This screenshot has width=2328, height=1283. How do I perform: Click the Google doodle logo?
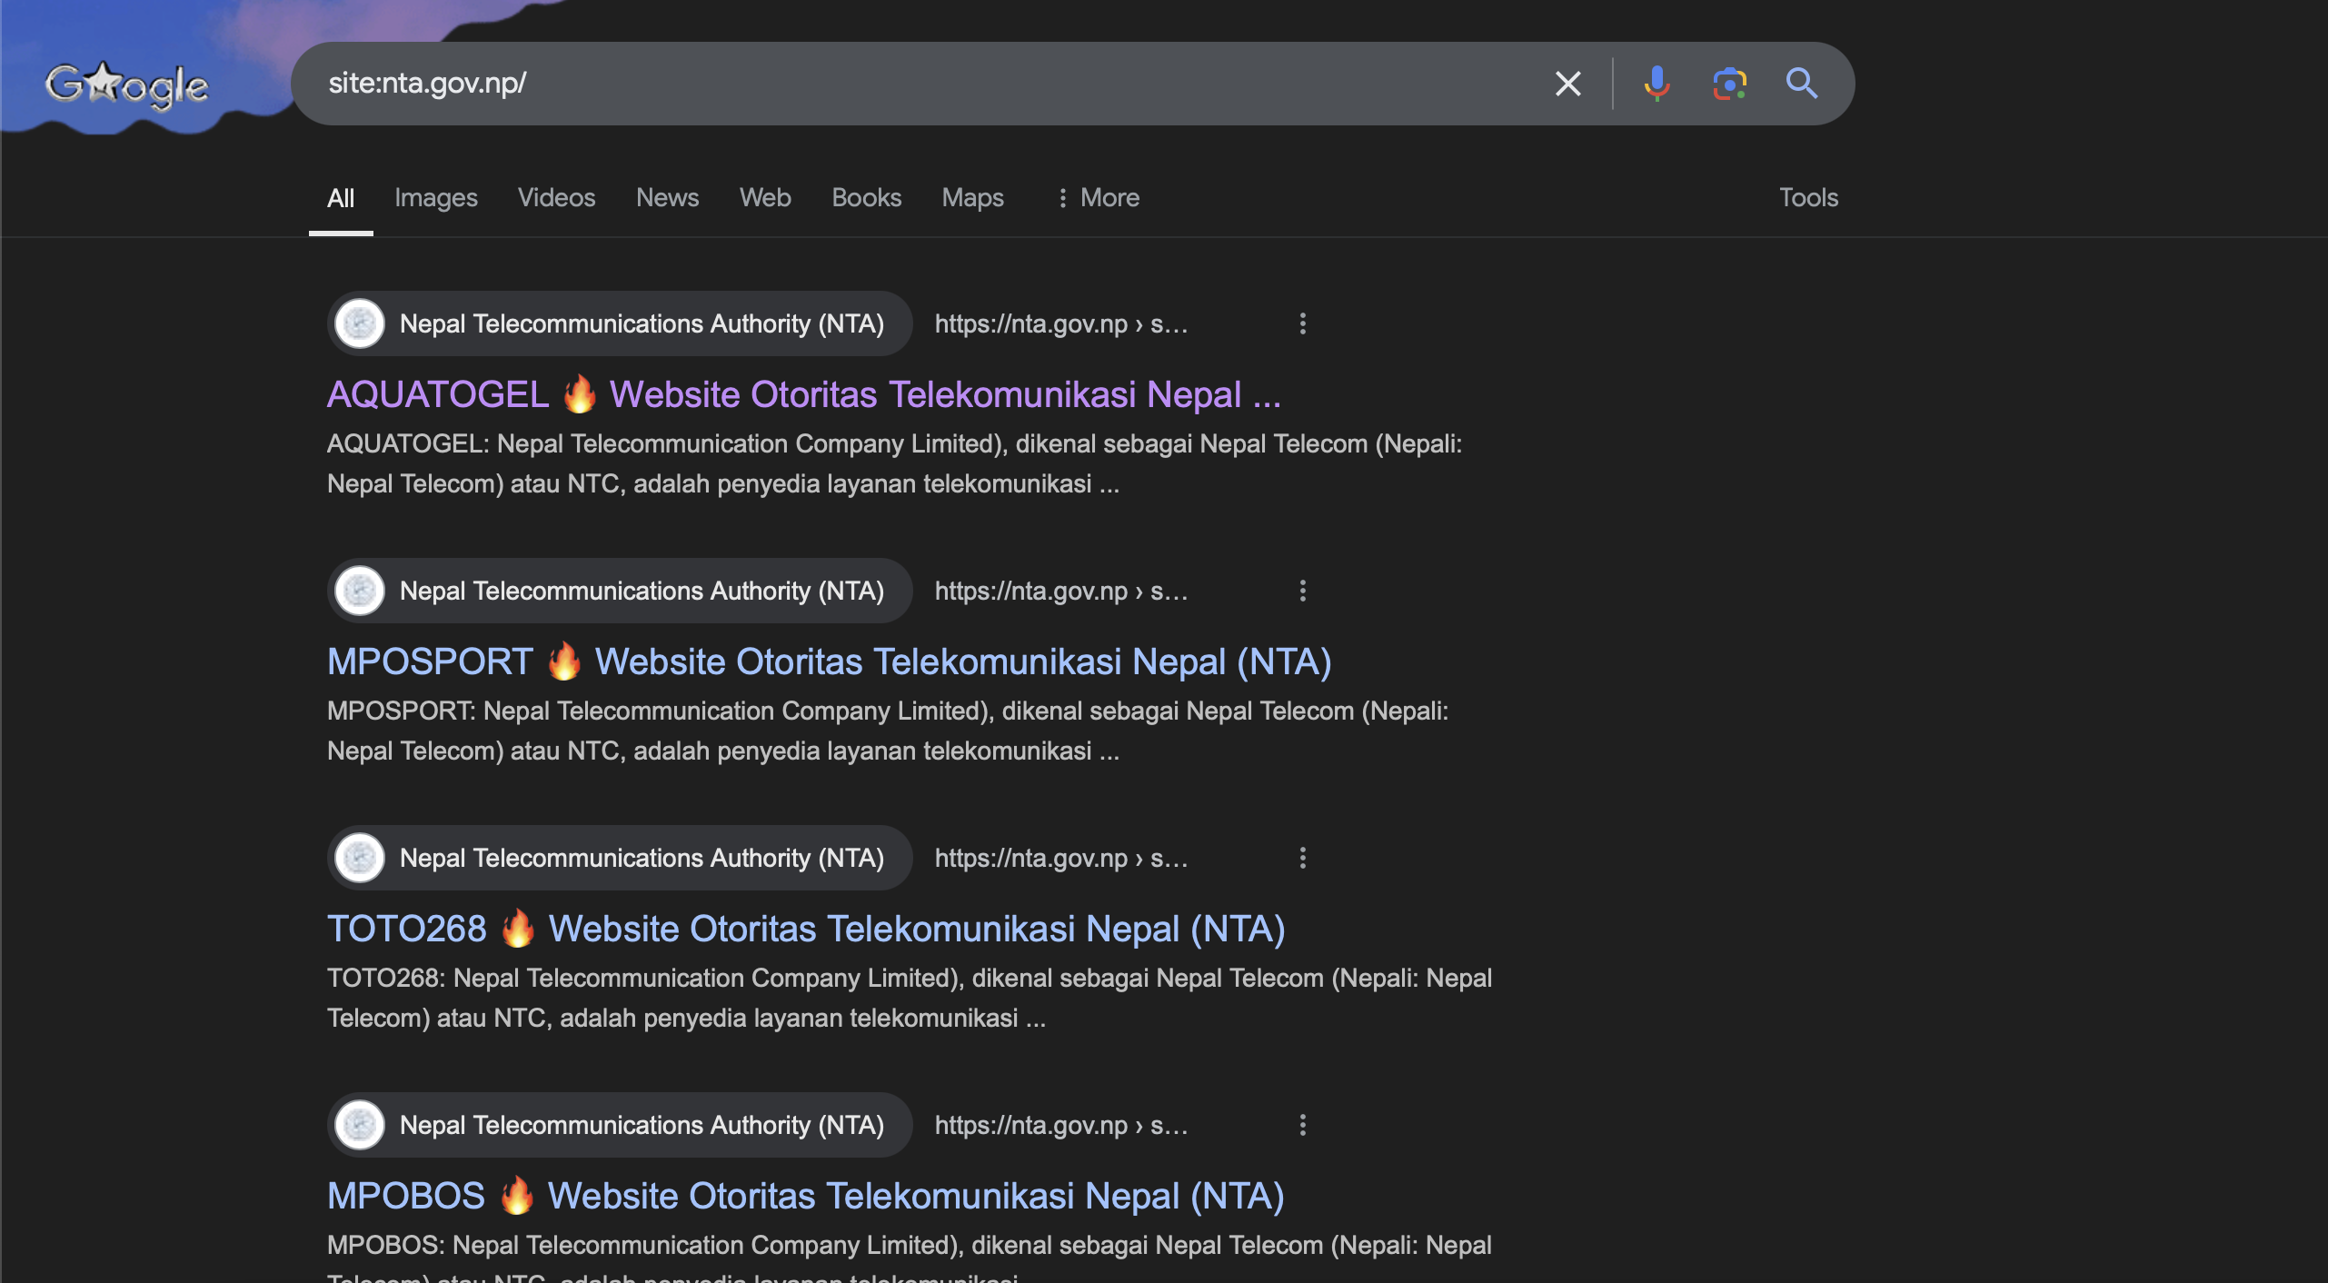pyautogui.click(x=127, y=85)
